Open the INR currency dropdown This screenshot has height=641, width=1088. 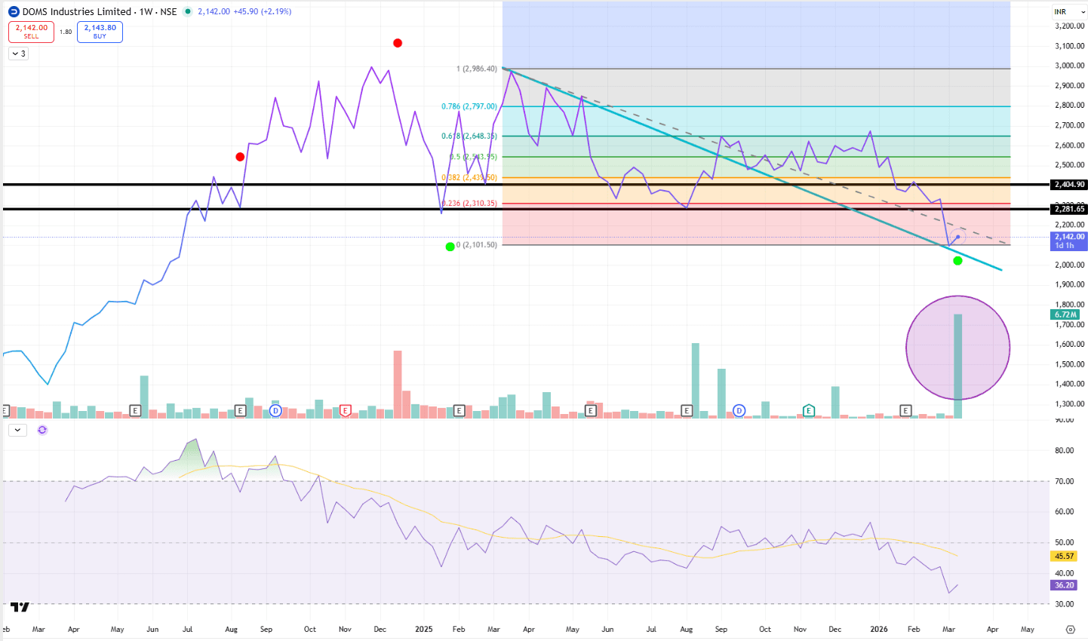[x=1070, y=12]
